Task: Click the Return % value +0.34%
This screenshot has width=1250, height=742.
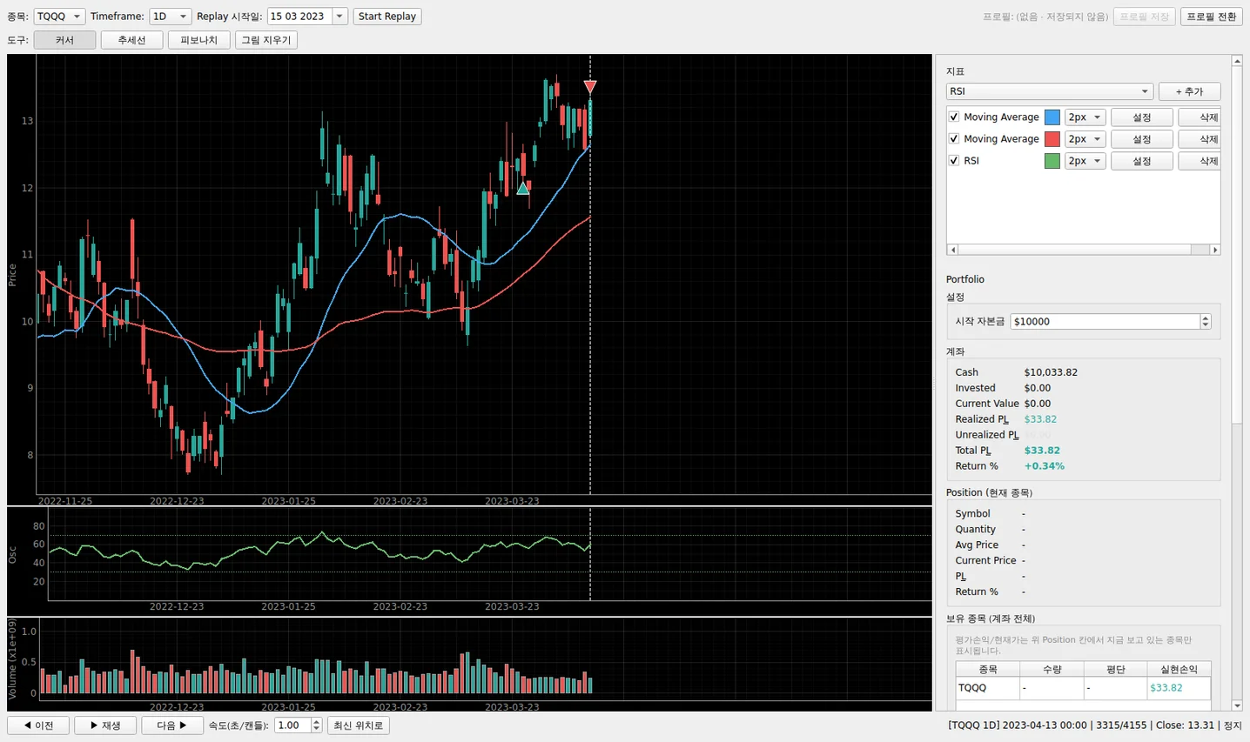Action: pos(1045,466)
